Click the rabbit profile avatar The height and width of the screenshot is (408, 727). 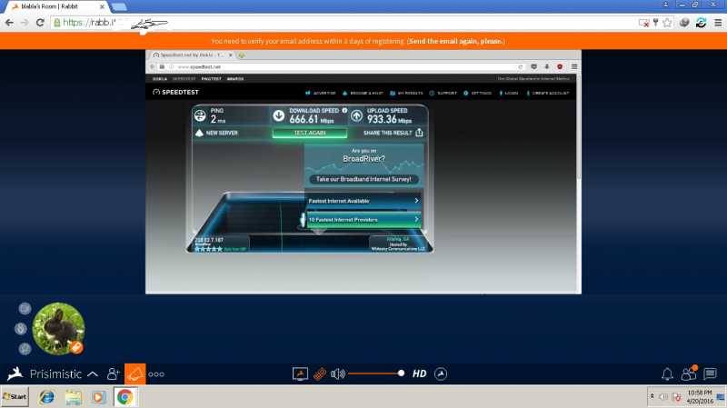tap(59, 329)
